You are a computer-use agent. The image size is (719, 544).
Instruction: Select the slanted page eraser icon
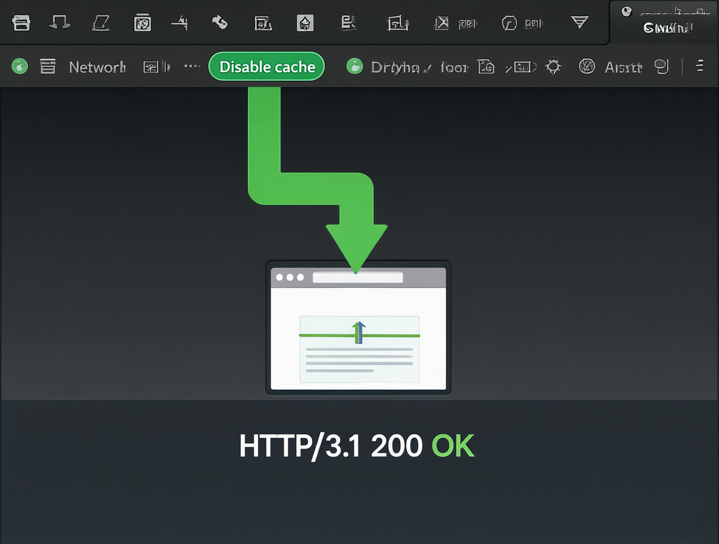(x=100, y=22)
